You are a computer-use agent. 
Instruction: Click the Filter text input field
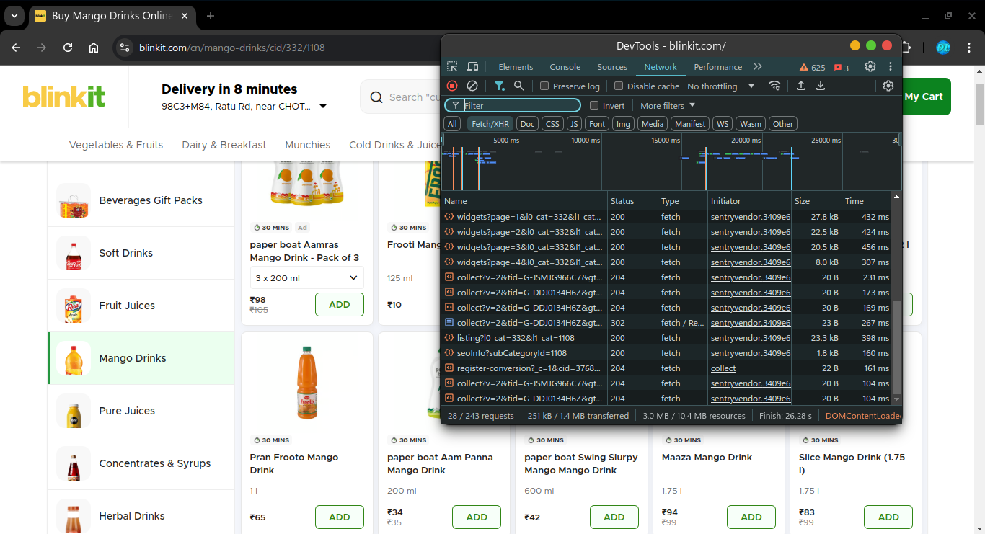[519, 106]
